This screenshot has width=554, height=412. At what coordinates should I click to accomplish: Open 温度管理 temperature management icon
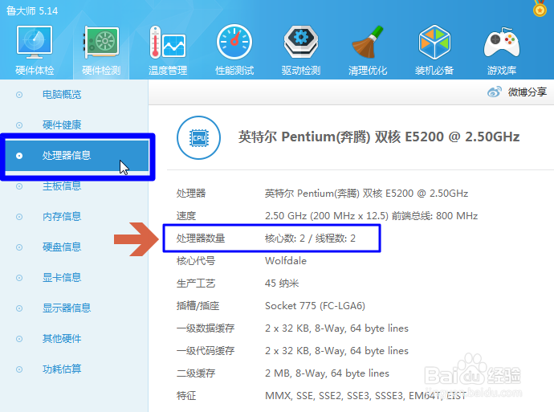coord(168,43)
